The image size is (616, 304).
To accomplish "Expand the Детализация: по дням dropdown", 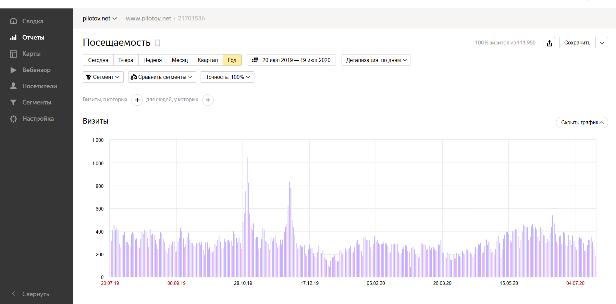I will [x=376, y=60].
